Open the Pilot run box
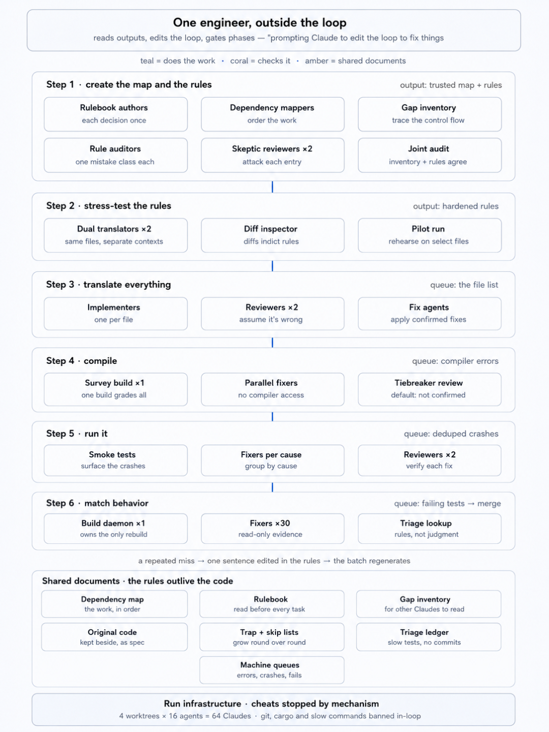This screenshot has width=549, height=732. [430, 235]
